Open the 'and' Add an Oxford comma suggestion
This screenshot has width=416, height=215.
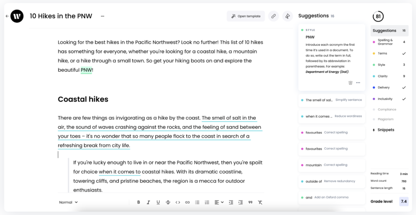[331, 198]
